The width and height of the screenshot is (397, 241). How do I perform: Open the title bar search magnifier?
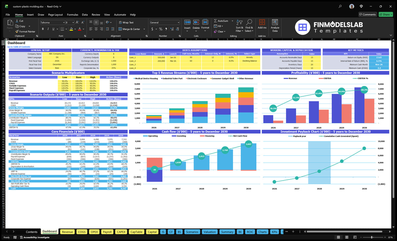click(340, 6)
